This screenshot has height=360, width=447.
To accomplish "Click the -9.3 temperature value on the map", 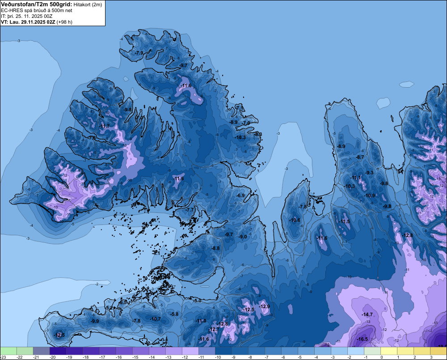I will [370, 173].
